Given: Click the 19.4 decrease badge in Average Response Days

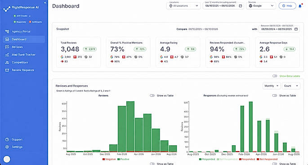Looking at the screenshot, I should click(290, 49).
